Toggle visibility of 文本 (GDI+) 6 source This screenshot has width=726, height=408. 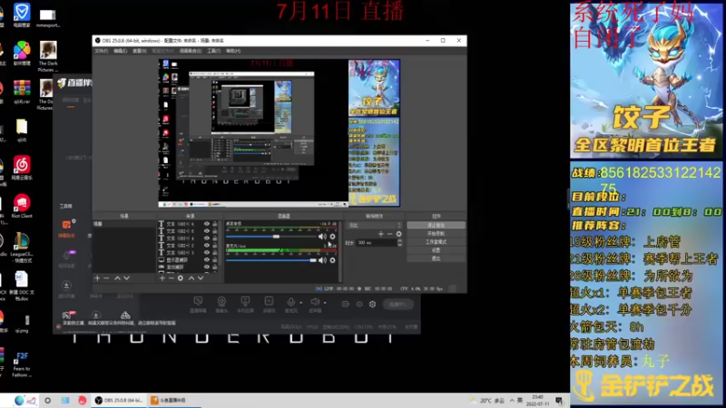pyautogui.click(x=207, y=224)
